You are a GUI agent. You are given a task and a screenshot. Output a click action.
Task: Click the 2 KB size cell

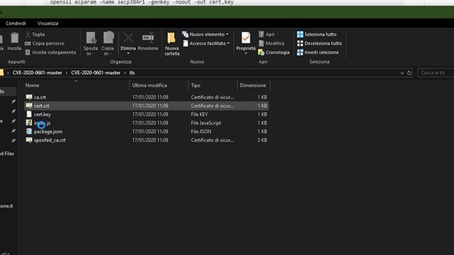tap(262, 140)
